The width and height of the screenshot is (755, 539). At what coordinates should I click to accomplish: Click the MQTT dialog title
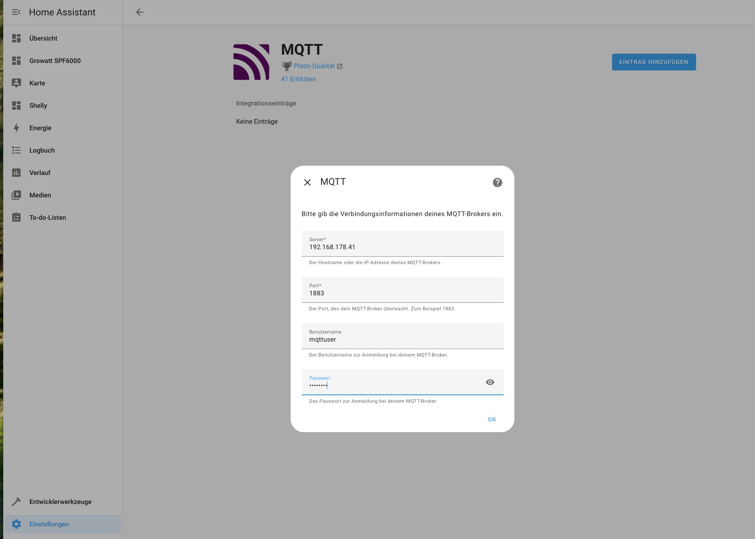click(333, 182)
